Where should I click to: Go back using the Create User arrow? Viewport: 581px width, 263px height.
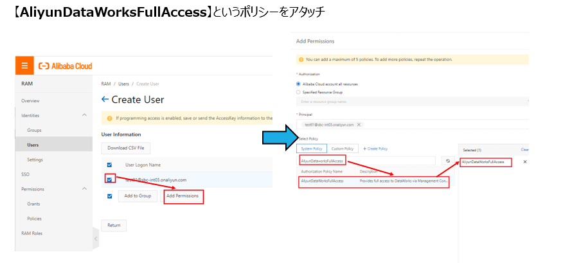[105, 99]
